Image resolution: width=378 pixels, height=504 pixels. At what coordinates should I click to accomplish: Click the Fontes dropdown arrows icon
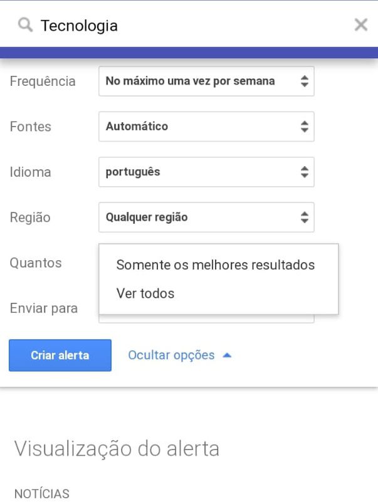coord(303,127)
